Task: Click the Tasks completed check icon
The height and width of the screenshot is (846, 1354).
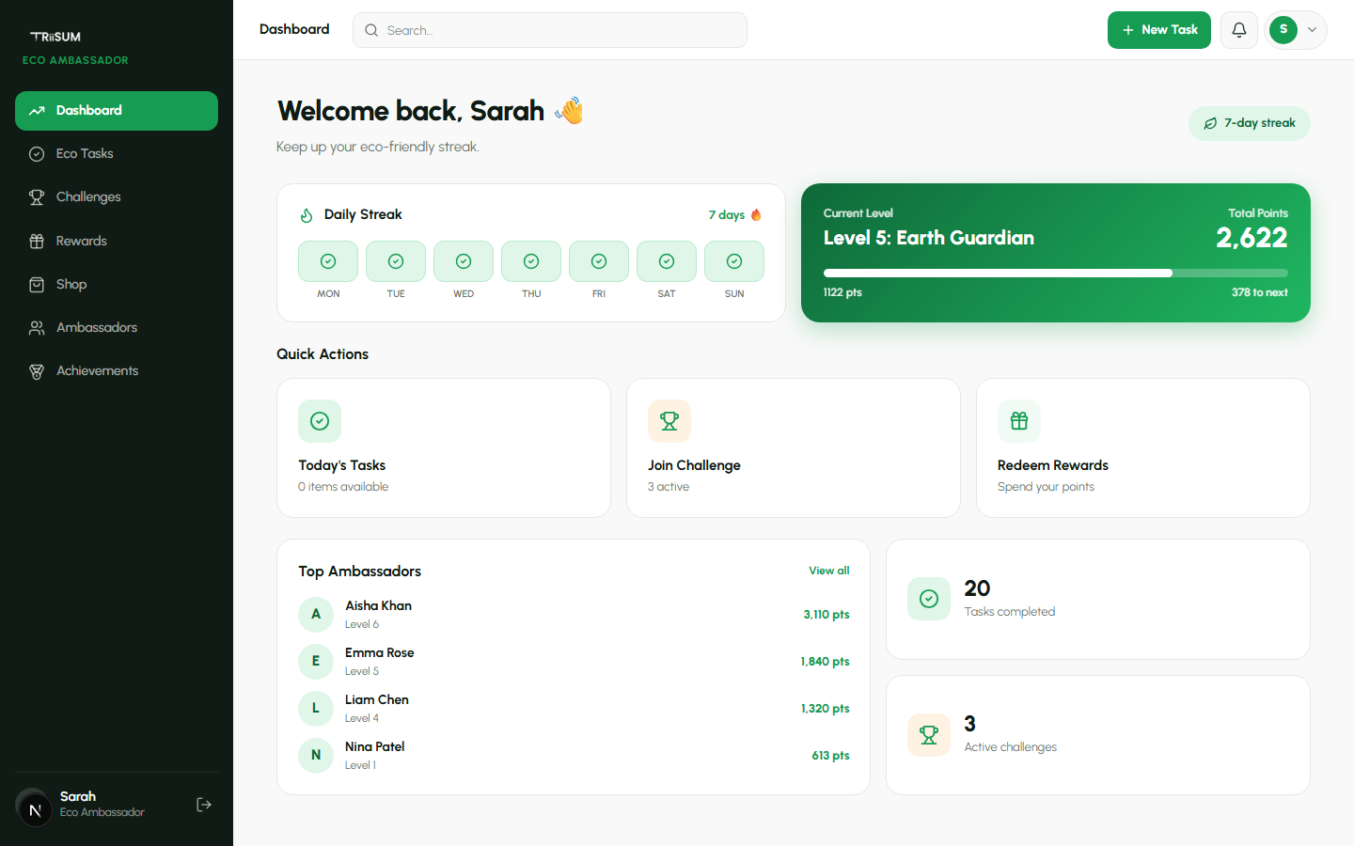Action: click(929, 599)
